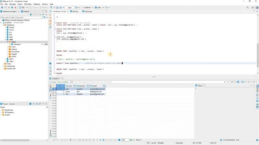Click the navigator horizontal scrollbar
259x145 pixels.
coord(16,140)
